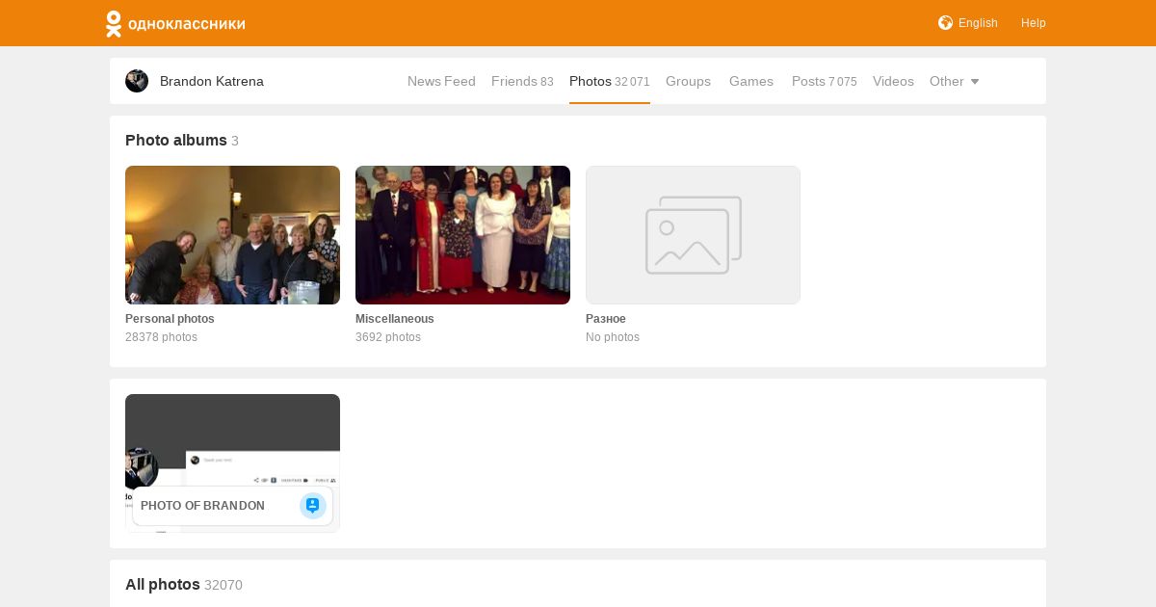The width and height of the screenshot is (1156, 607).
Task: Click the Odnoklassniki logo icon
Action: pyautogui.click(x=114, y=24)
